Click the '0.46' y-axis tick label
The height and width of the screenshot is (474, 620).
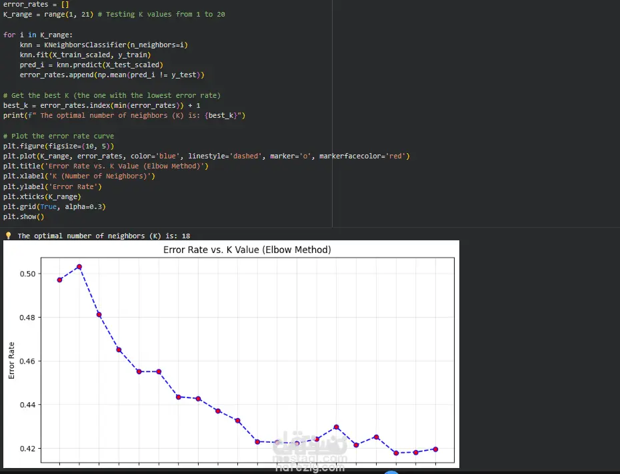tap(27, 361)
